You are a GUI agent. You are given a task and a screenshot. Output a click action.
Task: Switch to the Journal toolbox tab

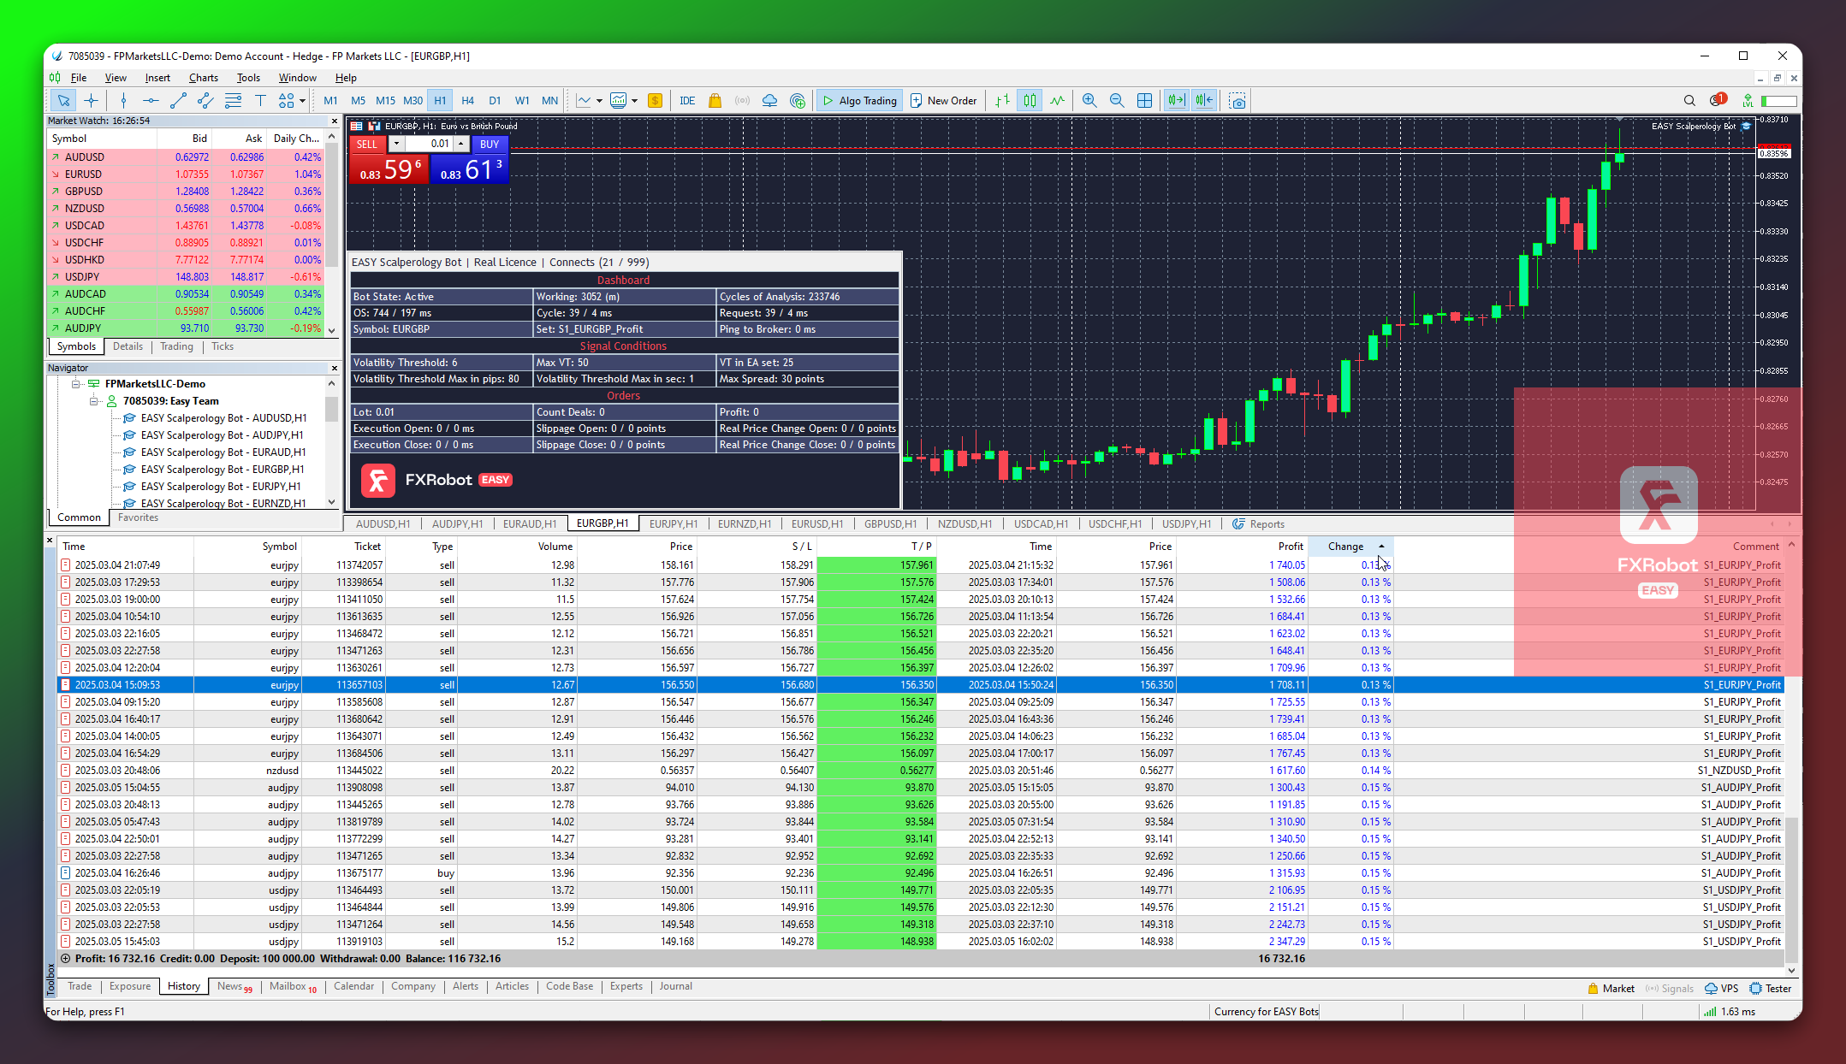[675, 986]
